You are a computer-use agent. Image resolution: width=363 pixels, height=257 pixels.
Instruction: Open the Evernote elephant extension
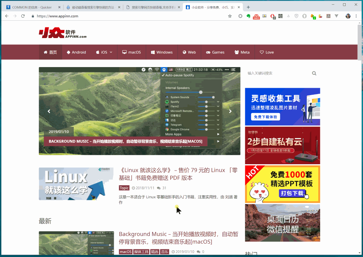[x=248, y=16]
